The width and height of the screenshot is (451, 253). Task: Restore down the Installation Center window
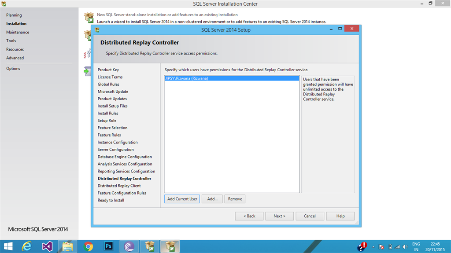(431, 3)
